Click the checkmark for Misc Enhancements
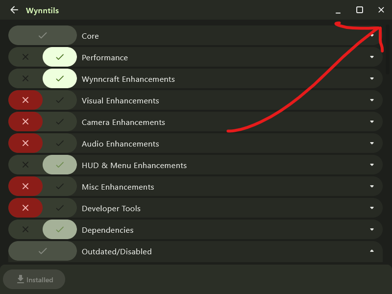This screenshot has width=392, height=294. [x=60, y=187]
